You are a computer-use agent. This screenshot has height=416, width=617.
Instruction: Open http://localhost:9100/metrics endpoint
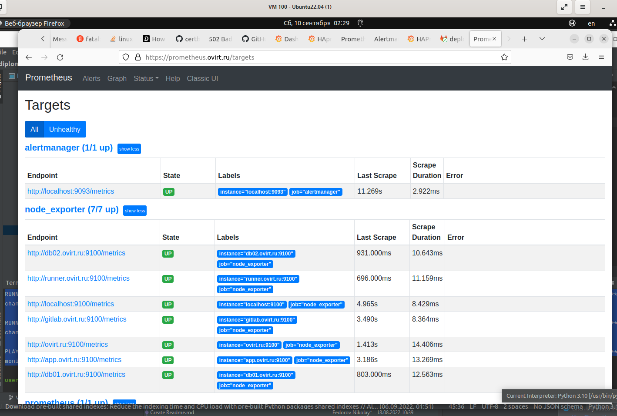(x=70, y=304)
